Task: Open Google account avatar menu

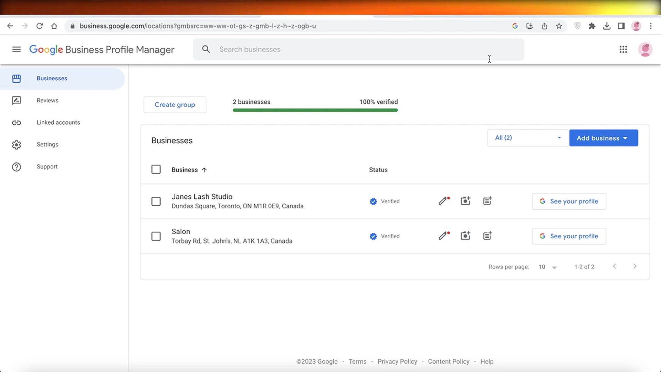Action: point(645,49)
